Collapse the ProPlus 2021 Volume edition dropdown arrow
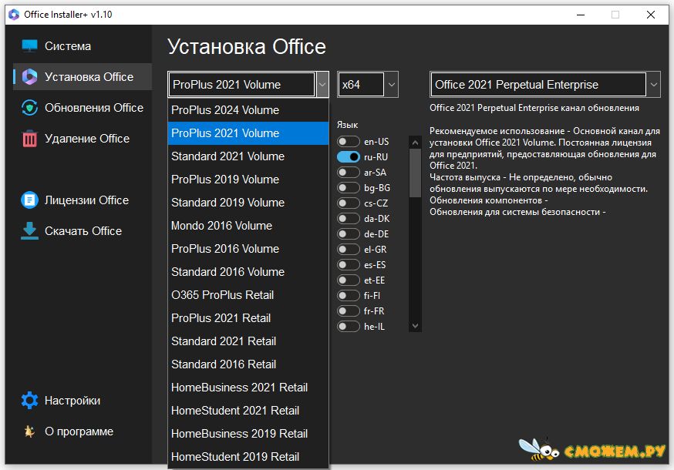 (322, 85)
